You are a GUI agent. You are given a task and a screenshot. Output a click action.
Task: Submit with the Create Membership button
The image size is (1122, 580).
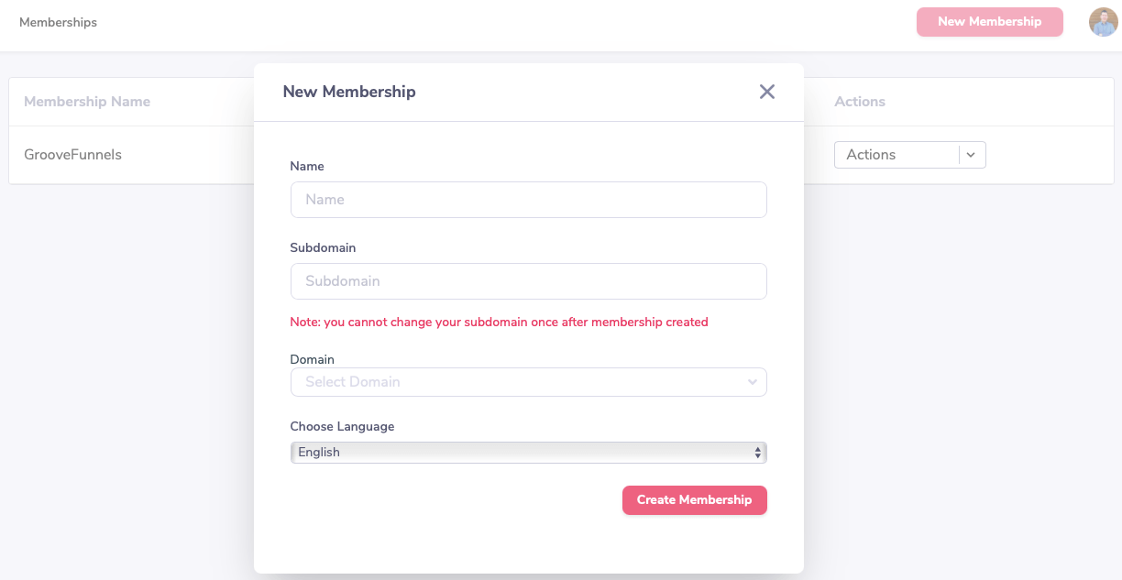pyautogui.click(x=694, y=500)
